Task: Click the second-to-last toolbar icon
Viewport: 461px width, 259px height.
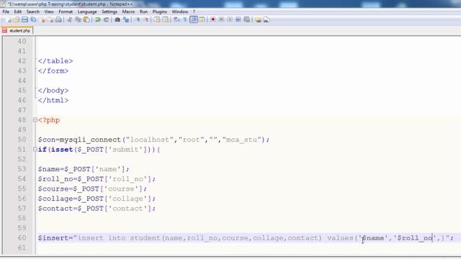Action: tap(258, 19)
